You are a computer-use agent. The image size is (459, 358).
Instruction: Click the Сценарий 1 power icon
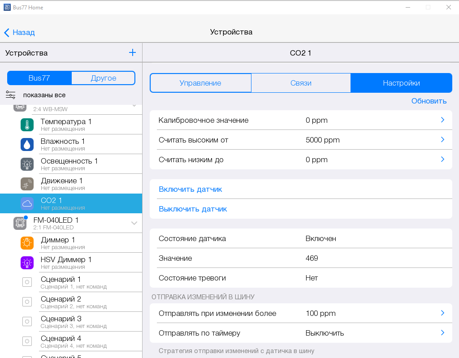pyautogui.click(x=27, y=282)
